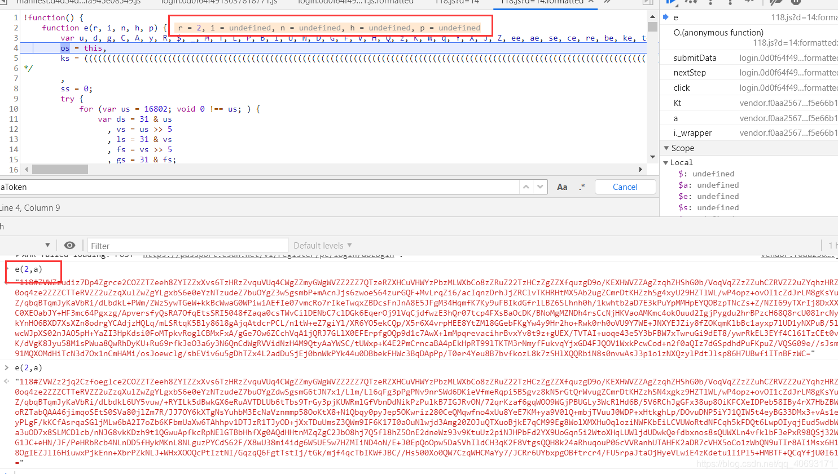Viewport: 838px width, 474px height.
Task: Collapse the Local scope tree
Action: click(666, 162)
